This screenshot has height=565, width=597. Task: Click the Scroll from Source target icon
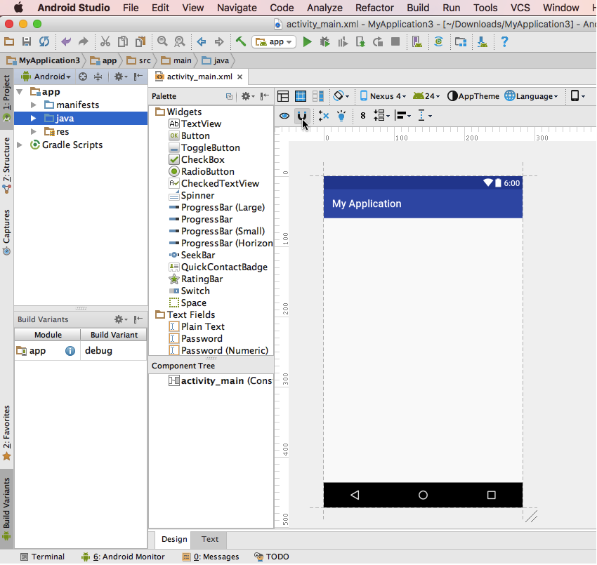83,77
